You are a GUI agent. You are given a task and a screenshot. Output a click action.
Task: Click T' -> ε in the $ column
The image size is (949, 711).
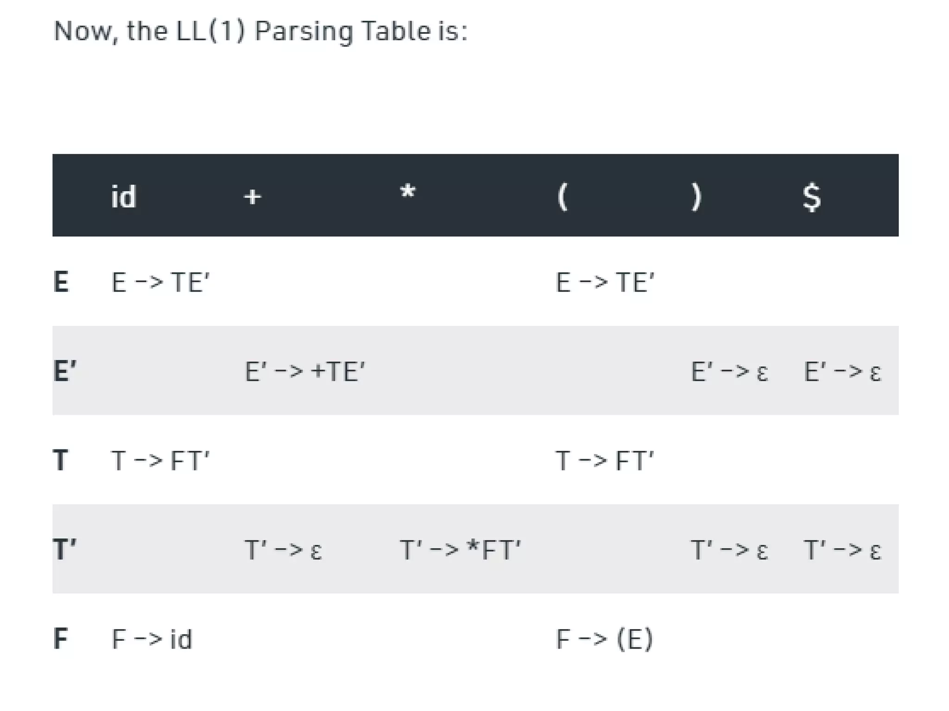[x=842, y=550]
